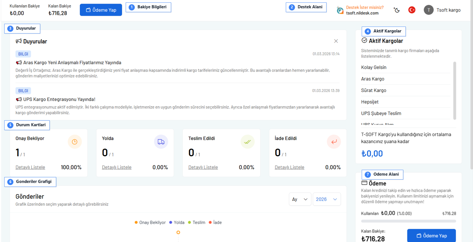
Task: Click Detaylı Listele under Teslim Edildi
Action: point(203,167)
